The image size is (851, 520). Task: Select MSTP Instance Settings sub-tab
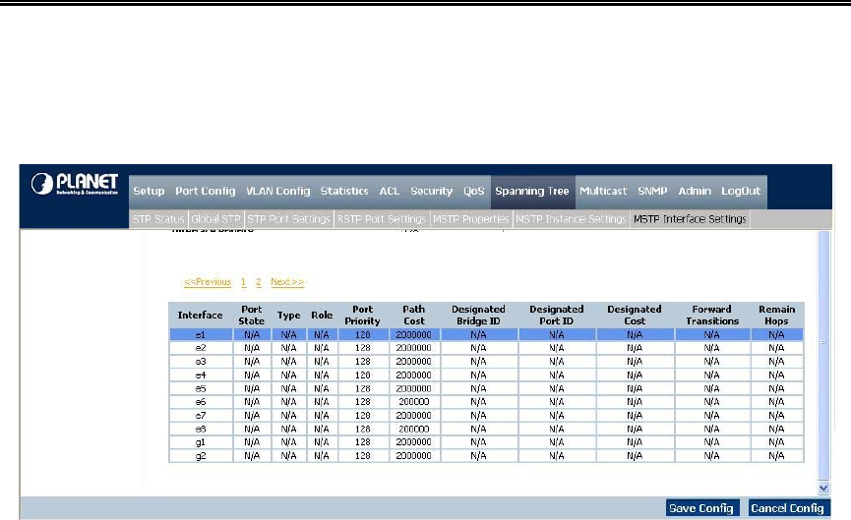tap(571, 219)
